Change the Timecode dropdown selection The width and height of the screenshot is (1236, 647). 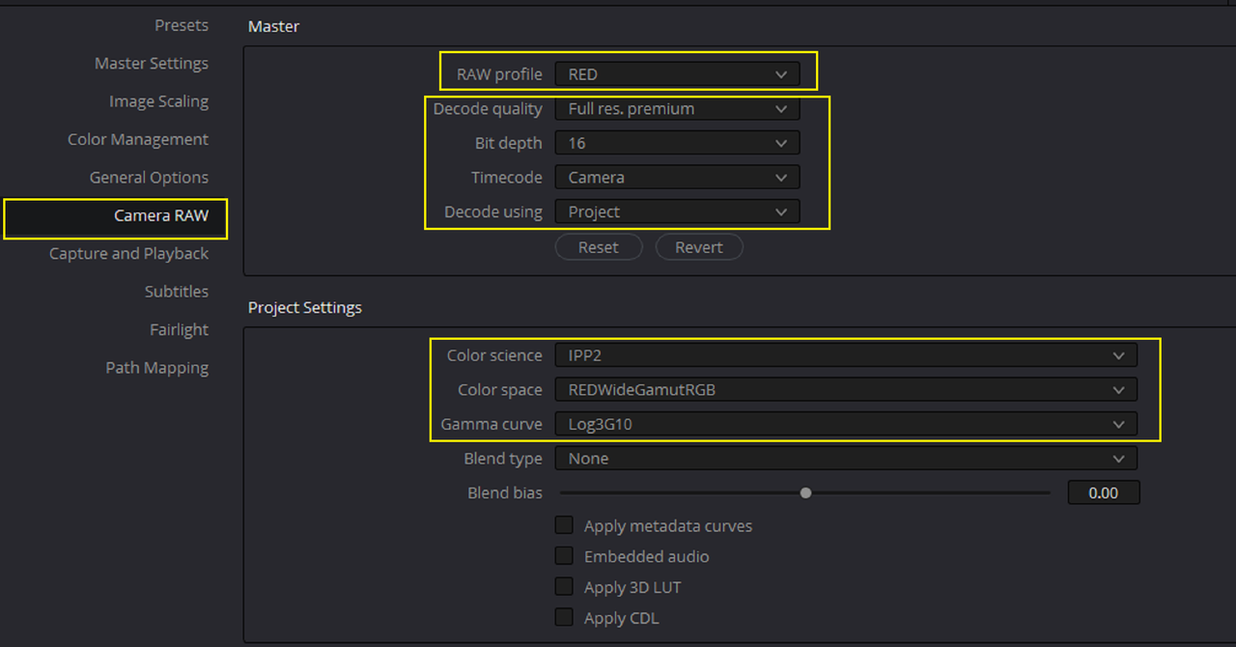click(677, 178)
